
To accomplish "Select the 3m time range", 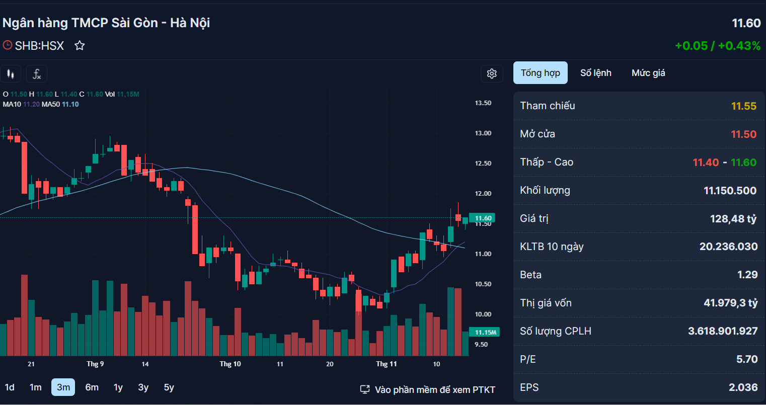I will tap(63, 387).
